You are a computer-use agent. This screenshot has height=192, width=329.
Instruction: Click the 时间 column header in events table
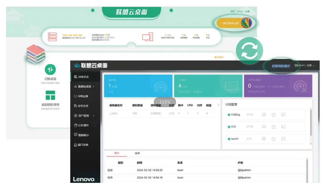tap(139, 163)
